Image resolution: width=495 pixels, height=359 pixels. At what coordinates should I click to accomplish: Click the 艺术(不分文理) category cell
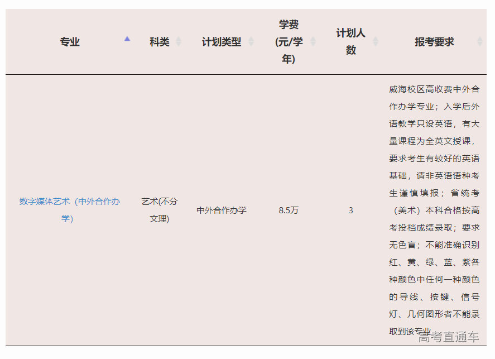(x=159, y=210)
